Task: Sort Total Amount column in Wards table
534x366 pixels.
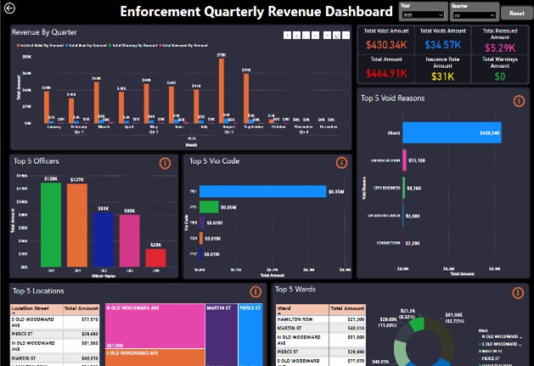Action: [x=347, y=309]
